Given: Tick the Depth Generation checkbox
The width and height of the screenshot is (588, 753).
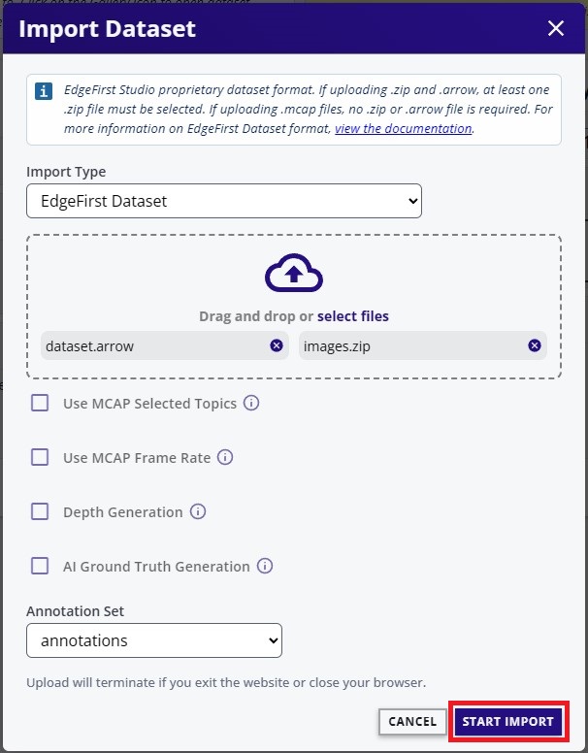Looking at the screenshot, I should coord(40,511).
